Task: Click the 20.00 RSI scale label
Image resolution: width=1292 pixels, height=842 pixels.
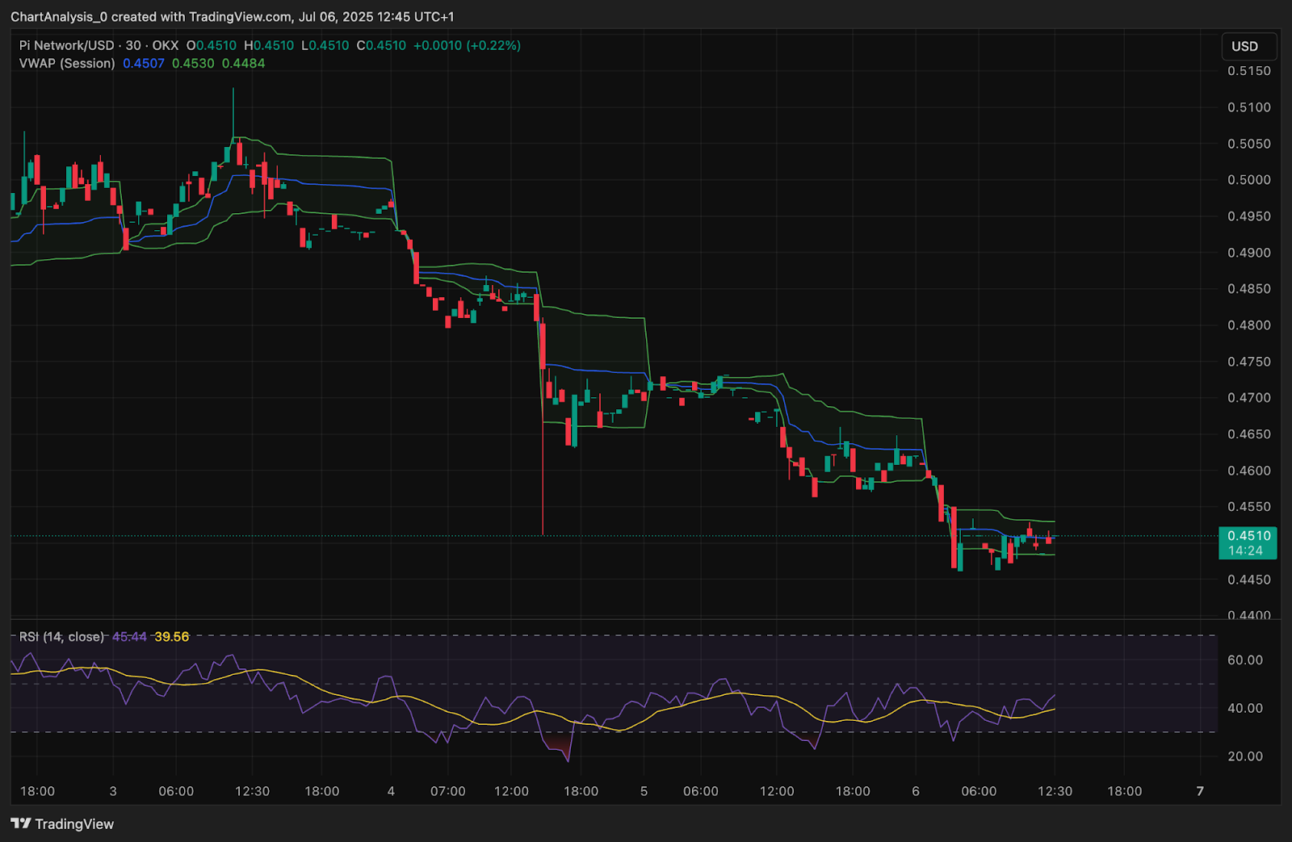Action: (x=1244, y=756)
